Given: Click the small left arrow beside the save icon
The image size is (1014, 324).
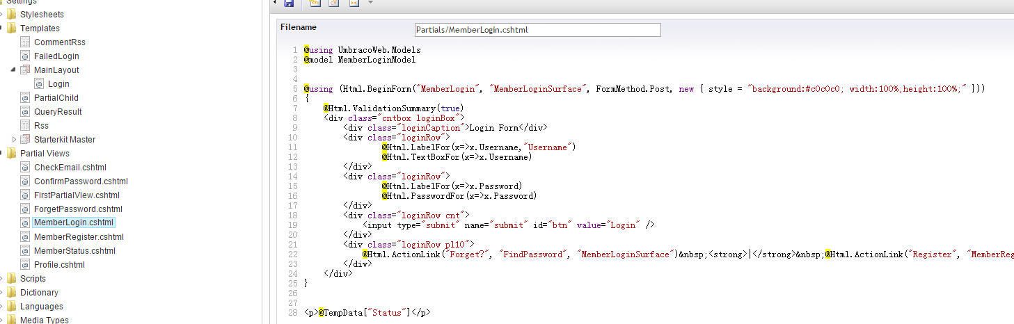Looking at the screenshot, I should (275, 3).
